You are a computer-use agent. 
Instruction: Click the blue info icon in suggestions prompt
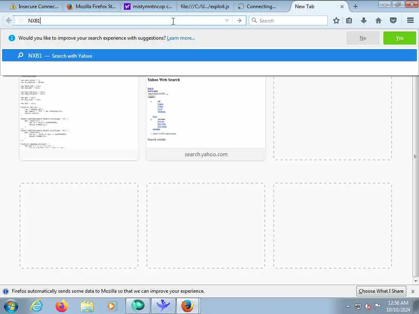(x=12, y=38)
